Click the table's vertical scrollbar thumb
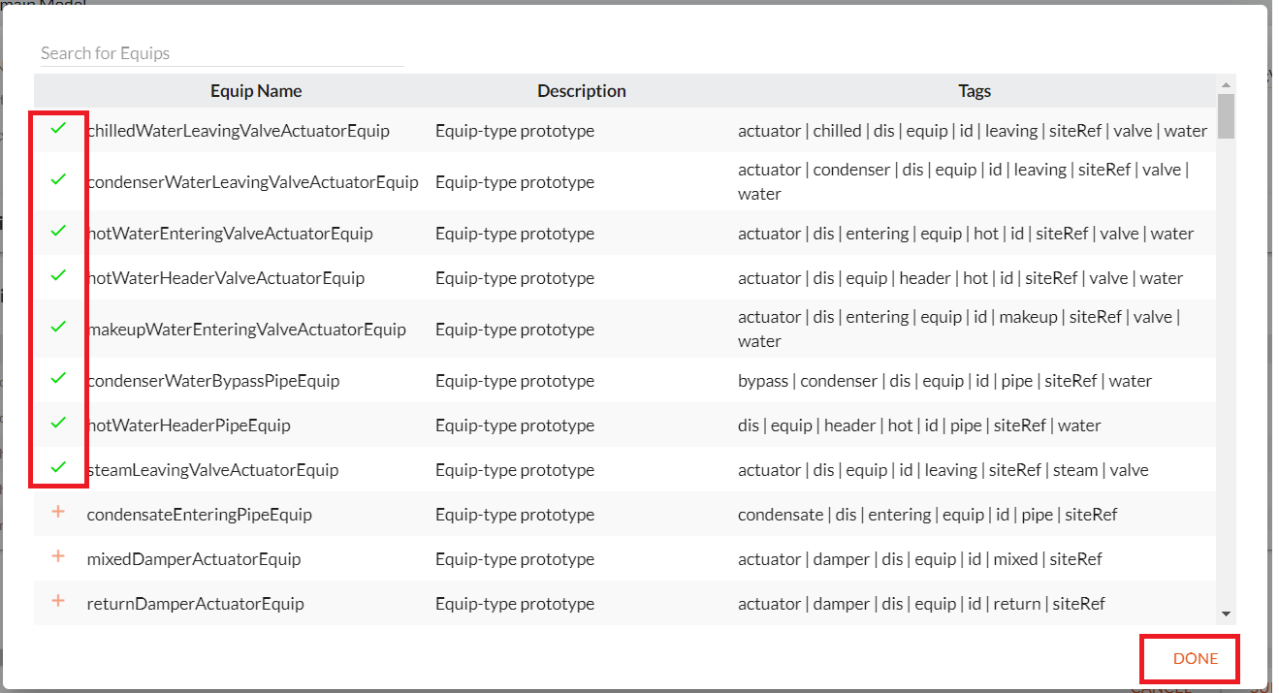The image size is (1279, 693). [1226, 116]
